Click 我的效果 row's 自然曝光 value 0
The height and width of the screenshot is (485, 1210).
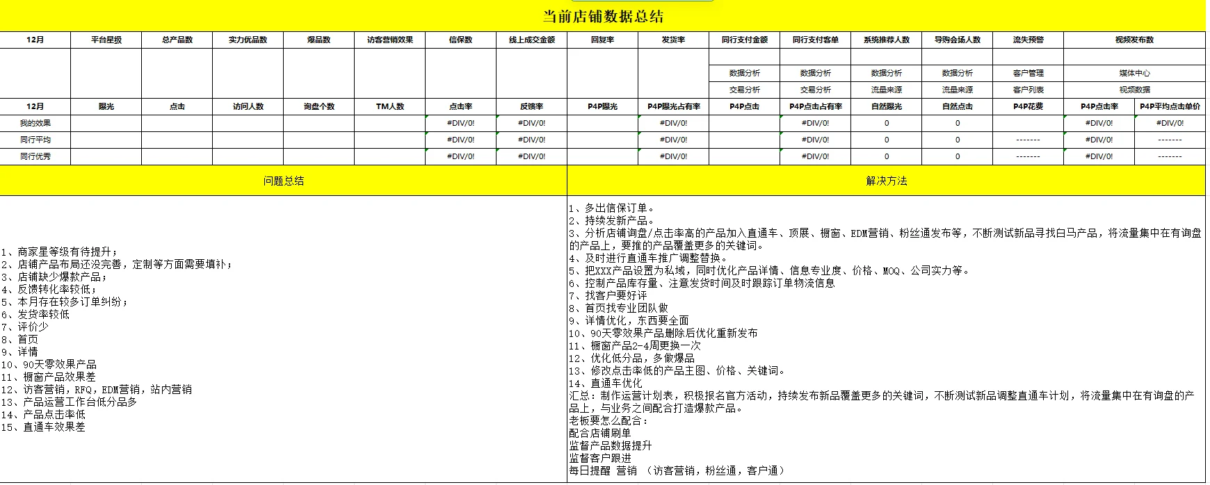[887, 123]
